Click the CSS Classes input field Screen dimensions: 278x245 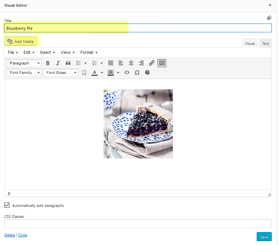coord(138,224)
